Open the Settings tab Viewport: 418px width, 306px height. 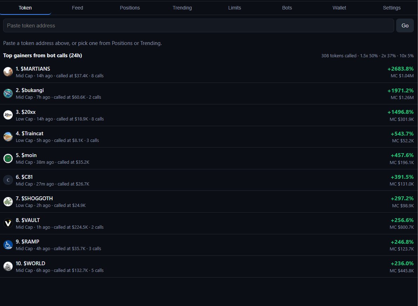pos(392,8)
